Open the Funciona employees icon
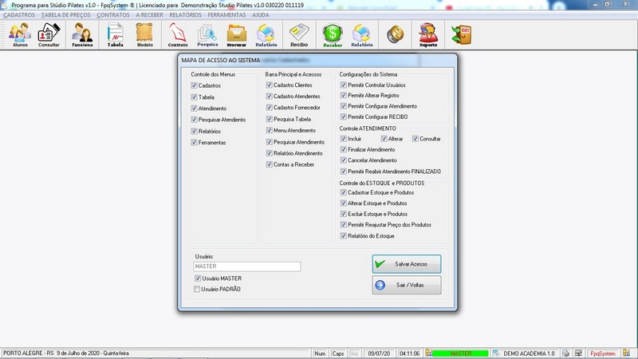638x359 pixels. coord(82,35)
